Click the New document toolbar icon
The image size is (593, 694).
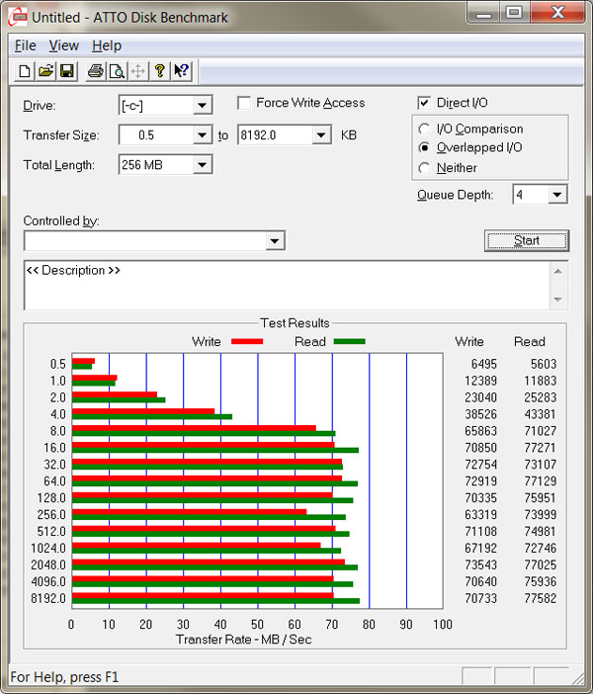(25, 71)
